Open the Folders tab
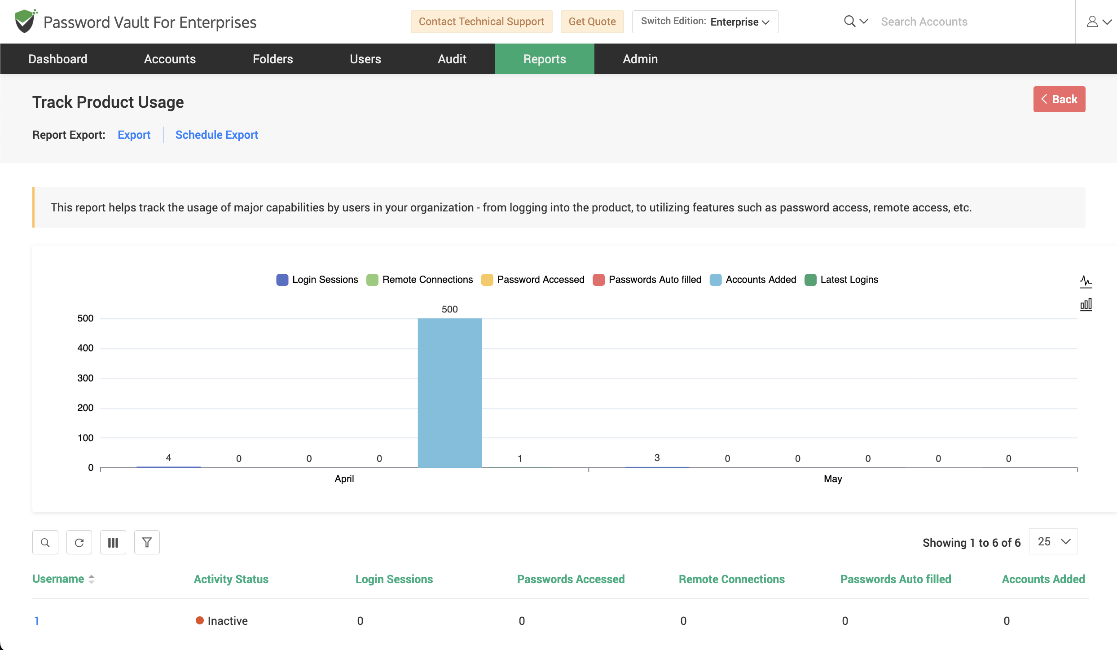This screenshot has height=650, width=1117. click(273, 59)
